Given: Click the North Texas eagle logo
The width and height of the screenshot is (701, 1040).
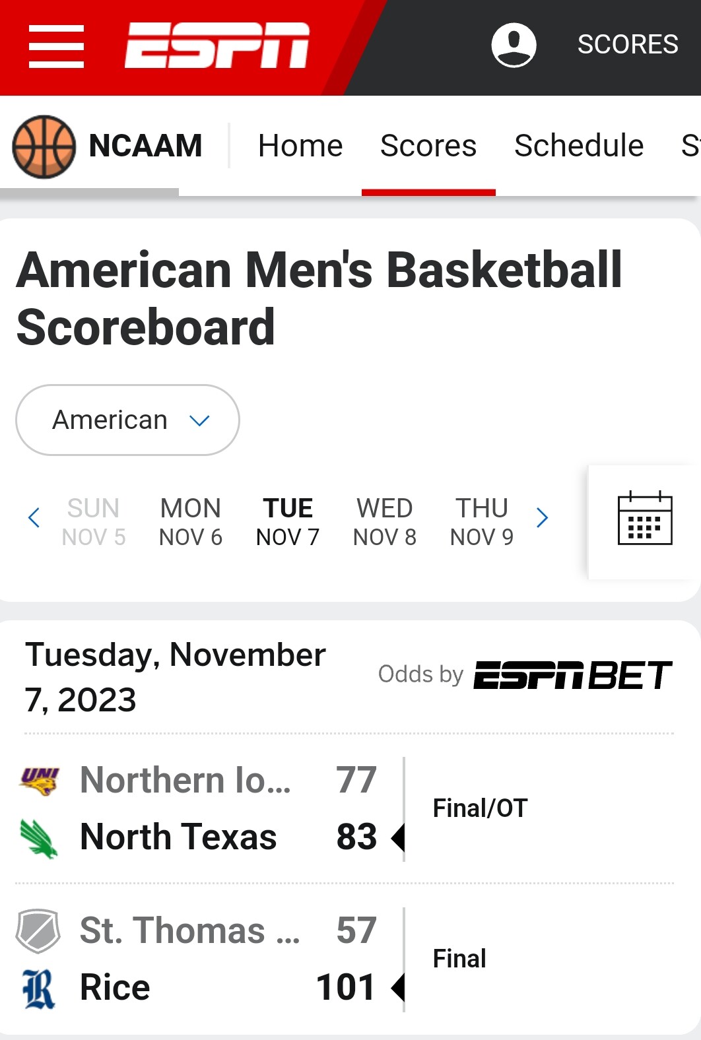Looking at the screenshot, I should click(x=39, y=837).
